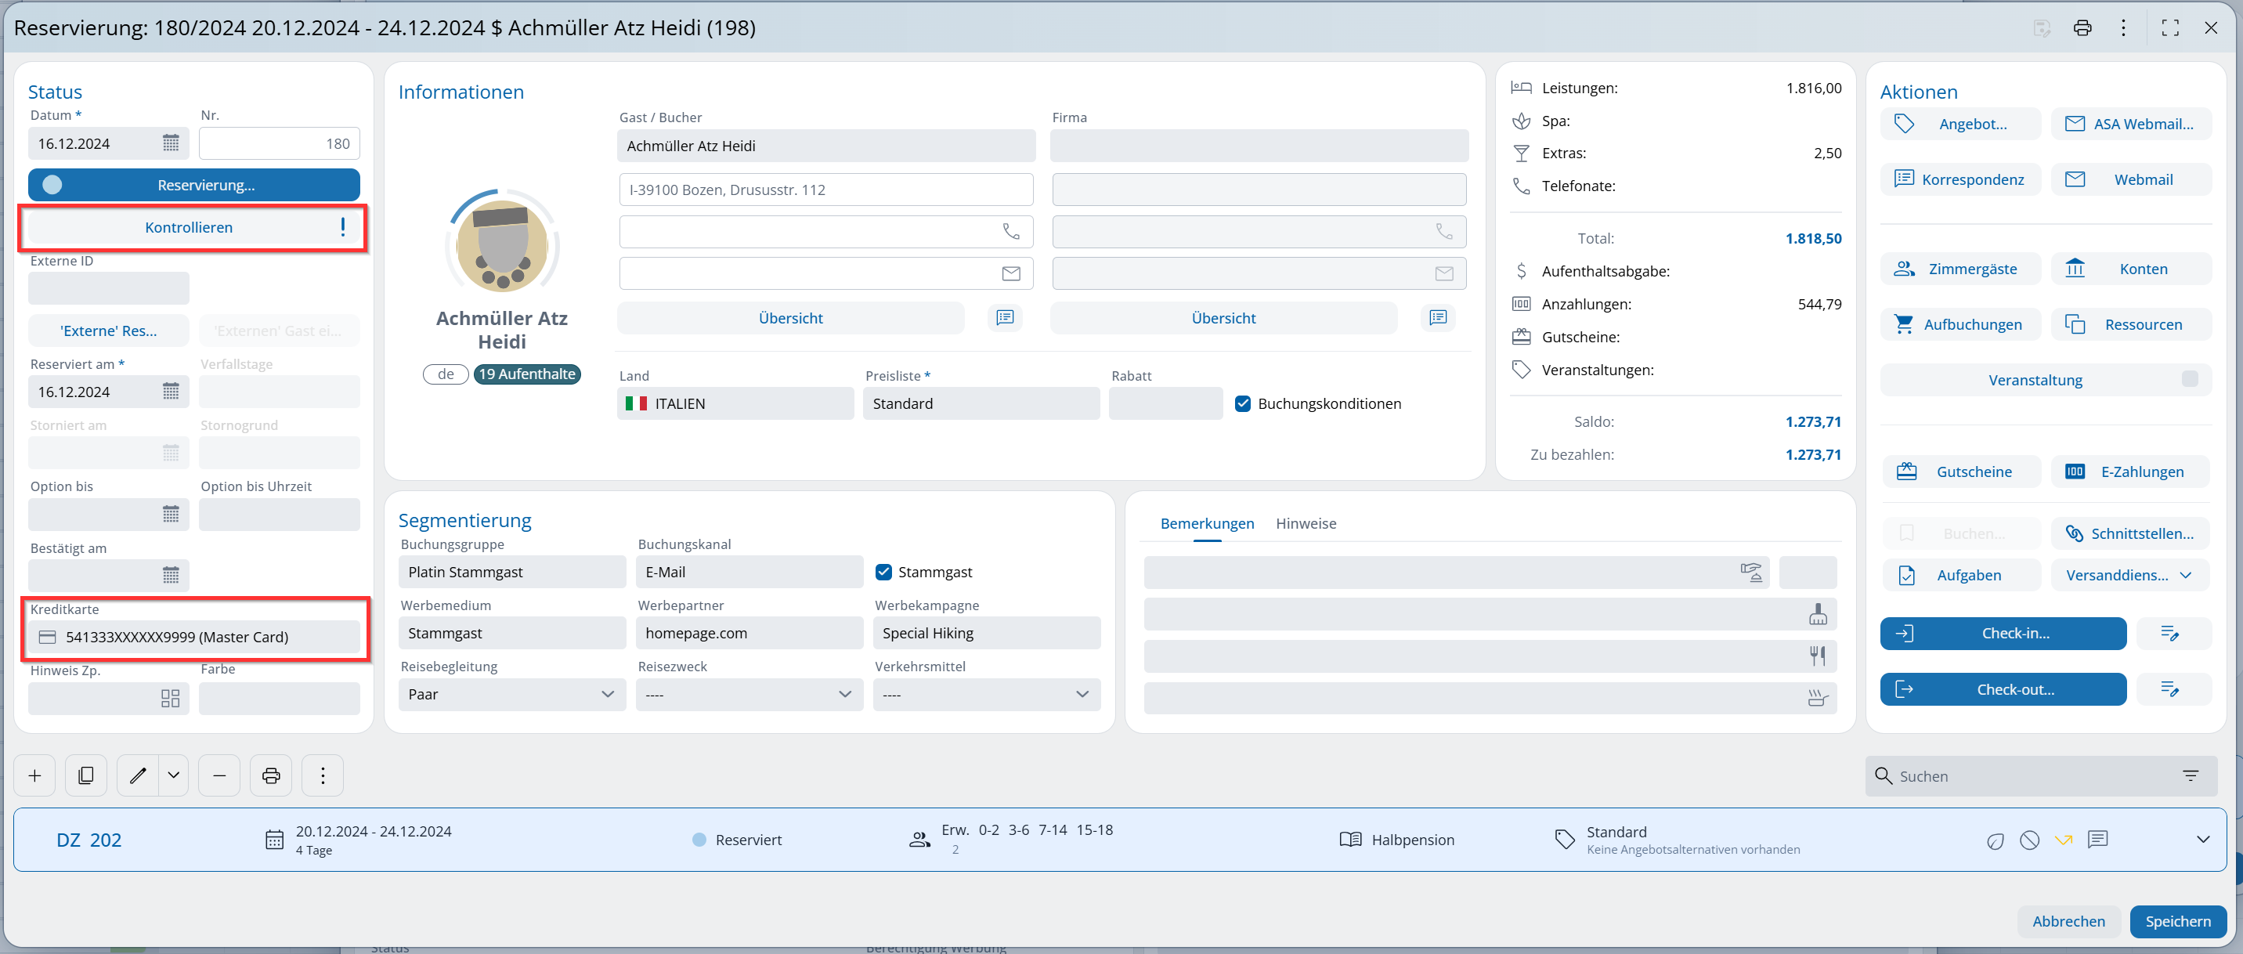
Task: Click the 'Externe' Res... button
Action: [x=109, y=331]
